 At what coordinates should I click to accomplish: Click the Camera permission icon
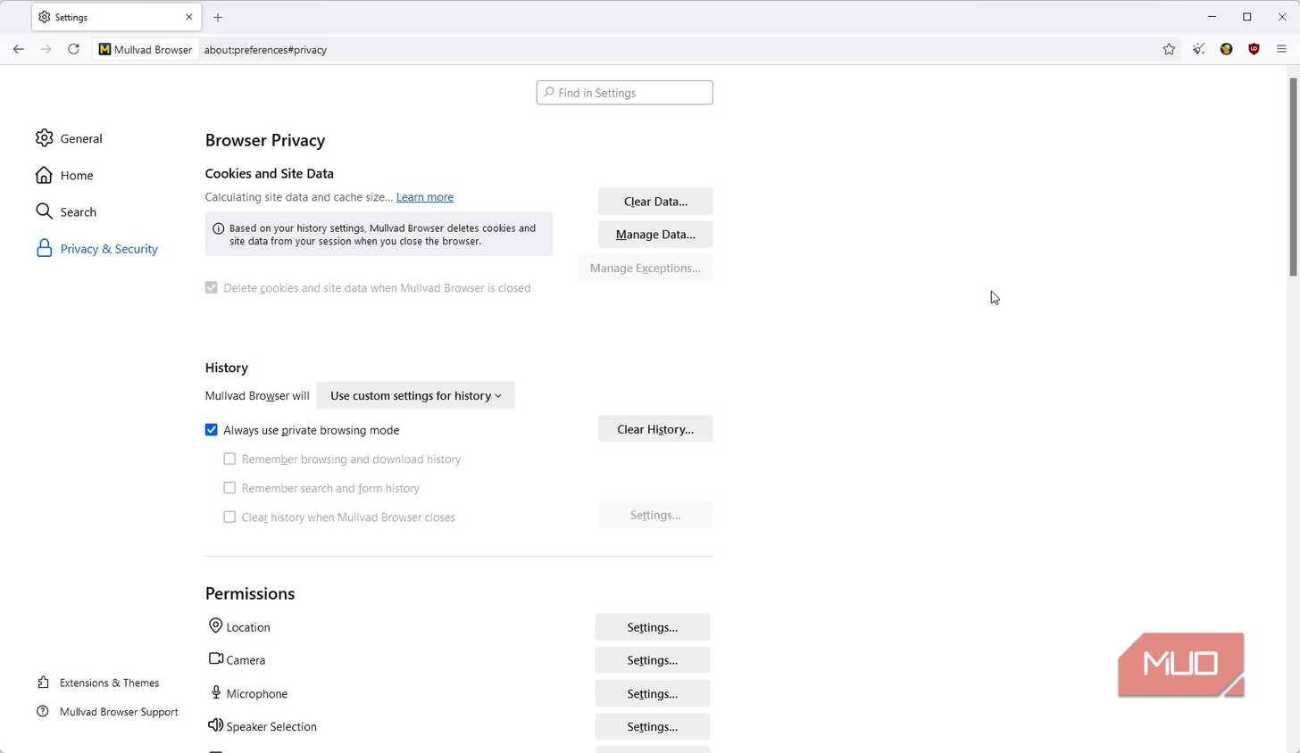click(x=215, y=658)
